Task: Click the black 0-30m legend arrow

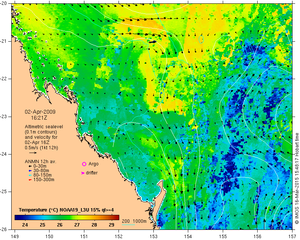Action: point(30,166)
